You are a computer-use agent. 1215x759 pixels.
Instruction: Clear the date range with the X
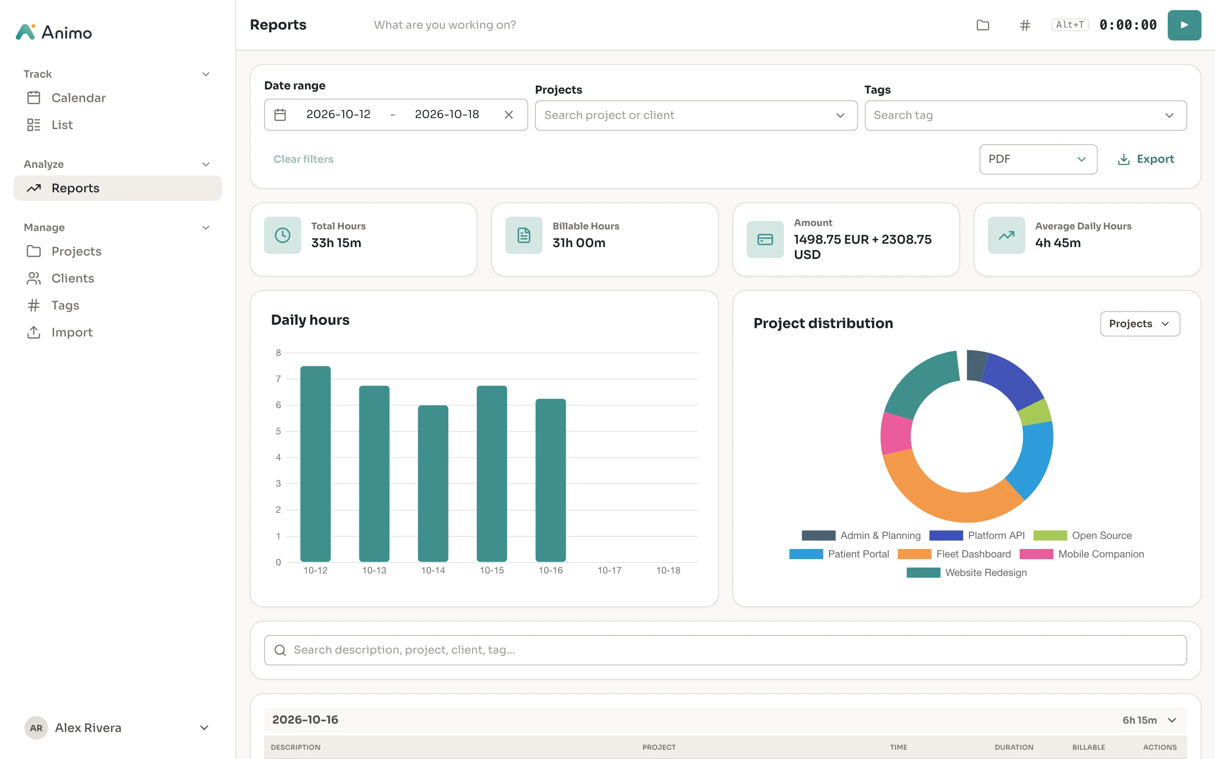509,115
